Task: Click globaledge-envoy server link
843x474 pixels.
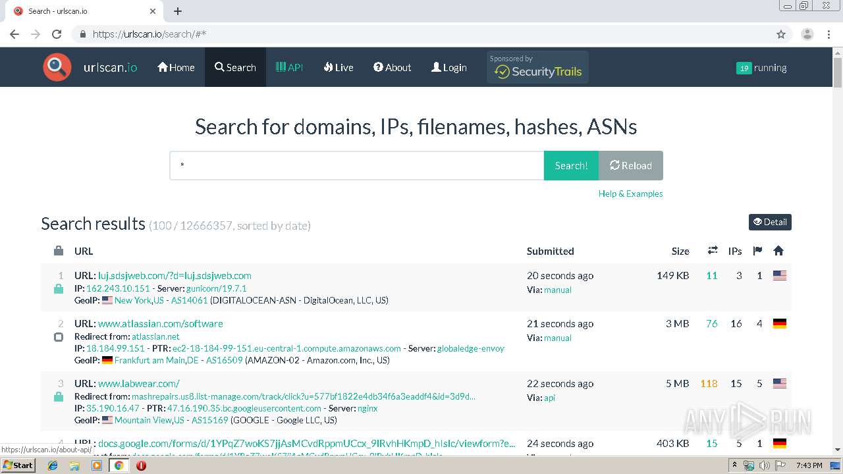Action: click(x=471, y=348)
